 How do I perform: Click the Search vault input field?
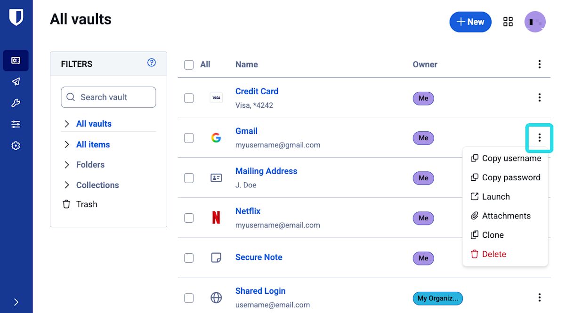point(108,97)
